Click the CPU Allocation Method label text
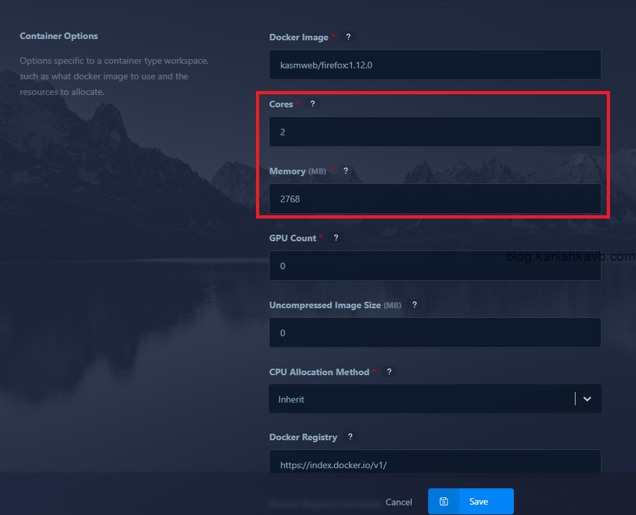The height and width of the screenshot is (515, 636). [x=319, y=372]
